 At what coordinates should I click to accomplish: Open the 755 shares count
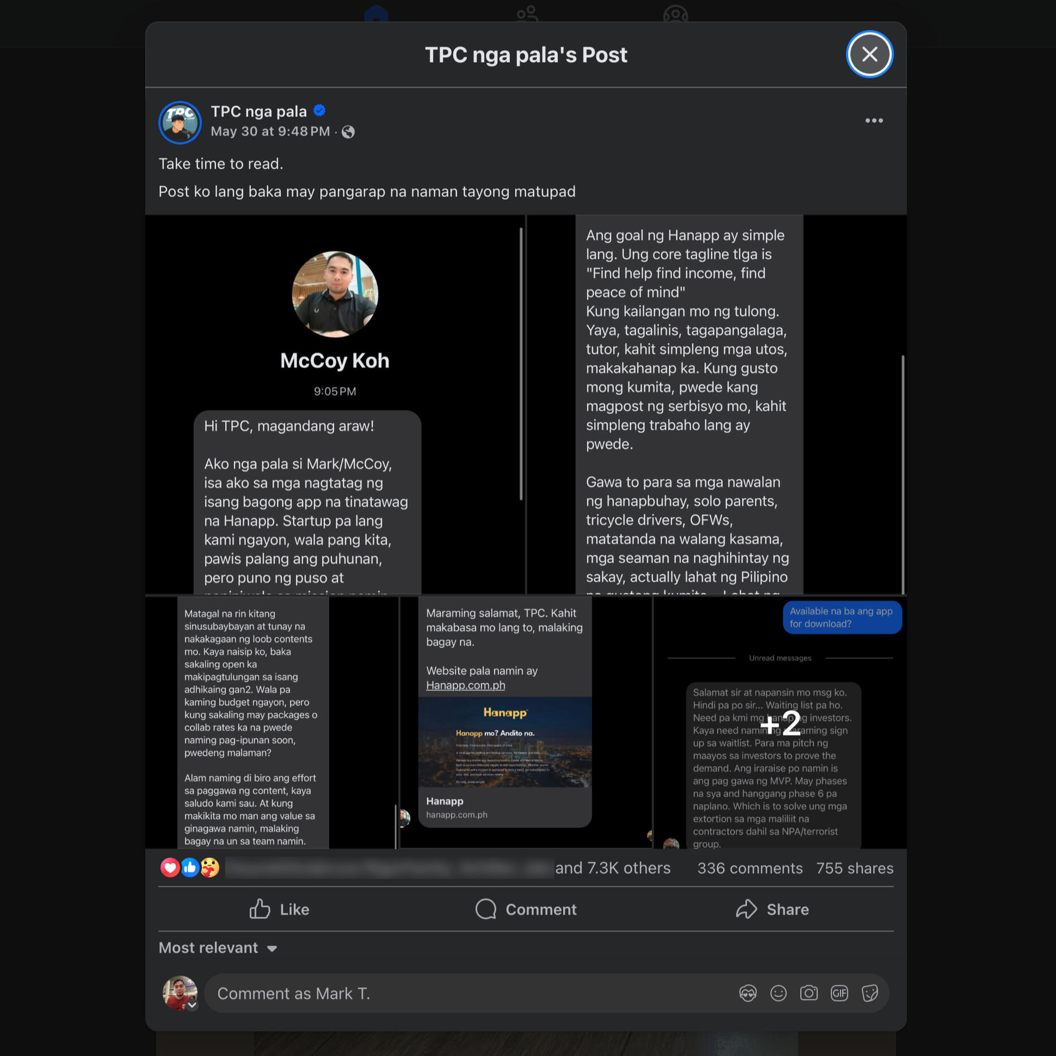click(855, 868)
